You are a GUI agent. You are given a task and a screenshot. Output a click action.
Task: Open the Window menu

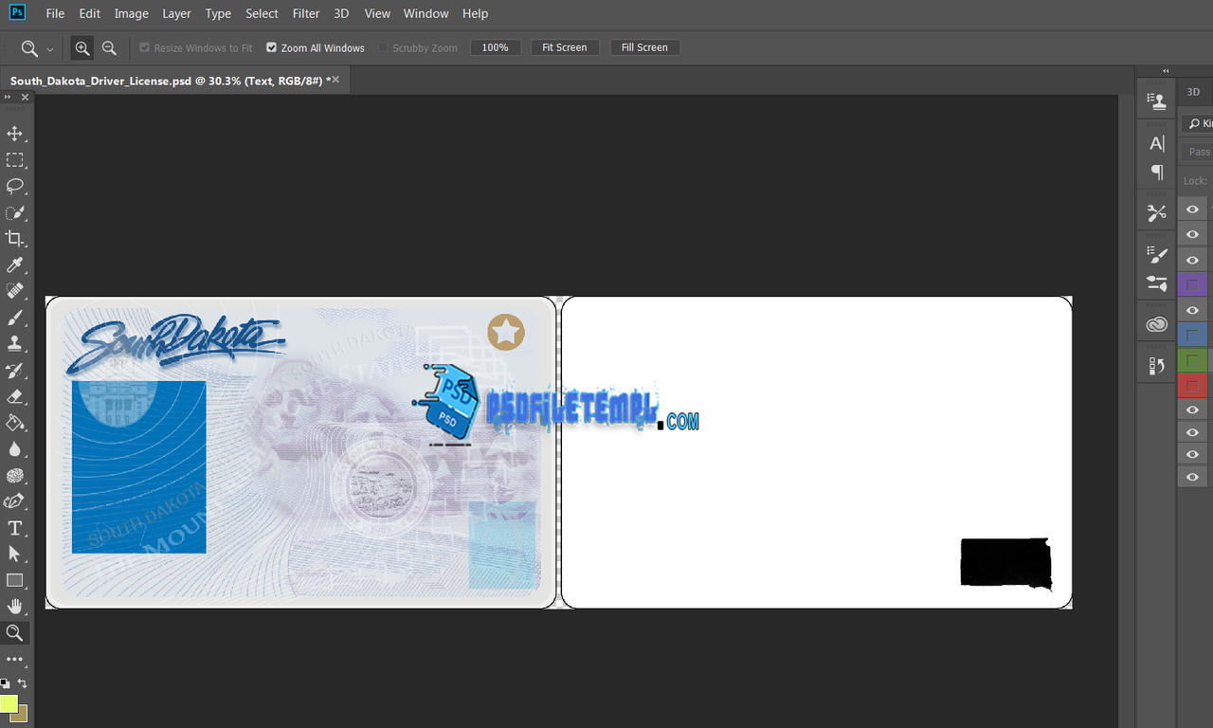click(x=425, y=13)
